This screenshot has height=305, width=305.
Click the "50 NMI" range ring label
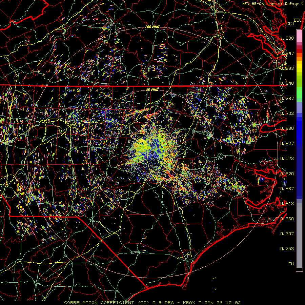click(x=152, y=89)
